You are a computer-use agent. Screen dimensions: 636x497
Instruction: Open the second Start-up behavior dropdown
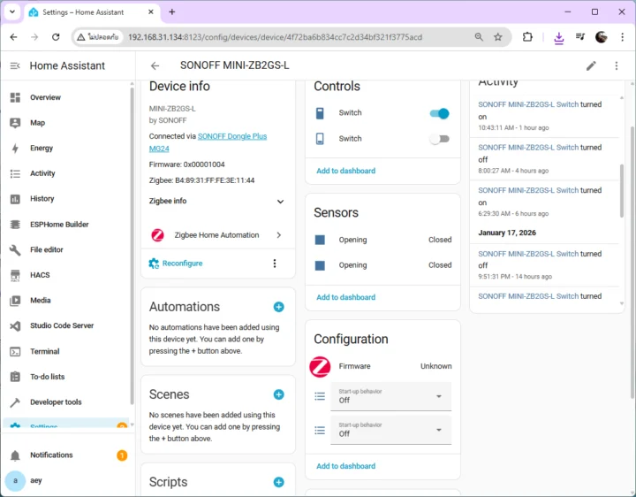point(390,430)
